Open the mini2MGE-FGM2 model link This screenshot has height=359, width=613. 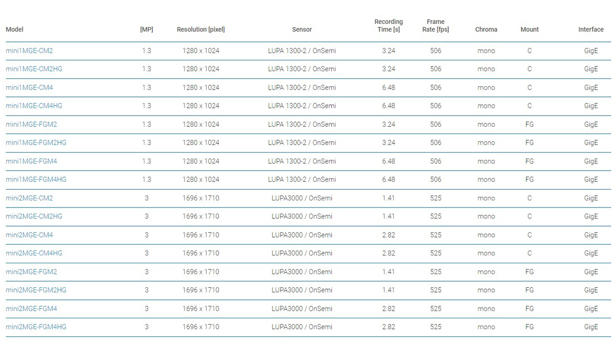pos(31,272)
